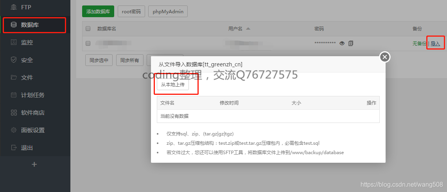Toggle the select-all checkbox in table header
This screenshot has width=447, height=192.
click(x=88, y=28)
